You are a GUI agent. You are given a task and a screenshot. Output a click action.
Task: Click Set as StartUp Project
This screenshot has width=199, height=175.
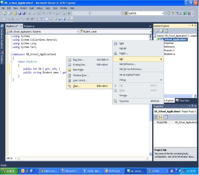138,75
